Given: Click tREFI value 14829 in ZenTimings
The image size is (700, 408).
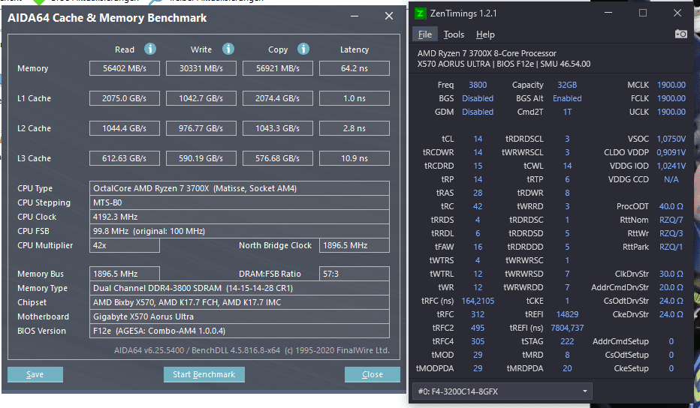Looking at the screenshot, I should [x=567, y=314].
